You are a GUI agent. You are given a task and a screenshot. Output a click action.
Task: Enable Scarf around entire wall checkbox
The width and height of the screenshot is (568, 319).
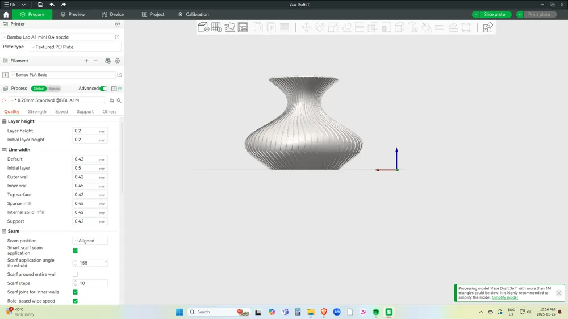click(75, 275)
